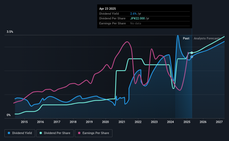This screenshot has height=141, width=229.
Task: Click the Past region label
Action: tap(186, 38)
